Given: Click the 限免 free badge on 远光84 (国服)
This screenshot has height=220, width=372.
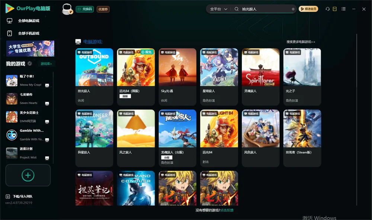Looking at the screenshot, I should click(147, 52).
